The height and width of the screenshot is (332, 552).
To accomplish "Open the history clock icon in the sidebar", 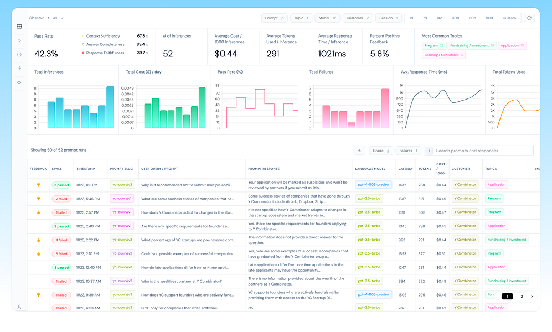I will 19,55.
